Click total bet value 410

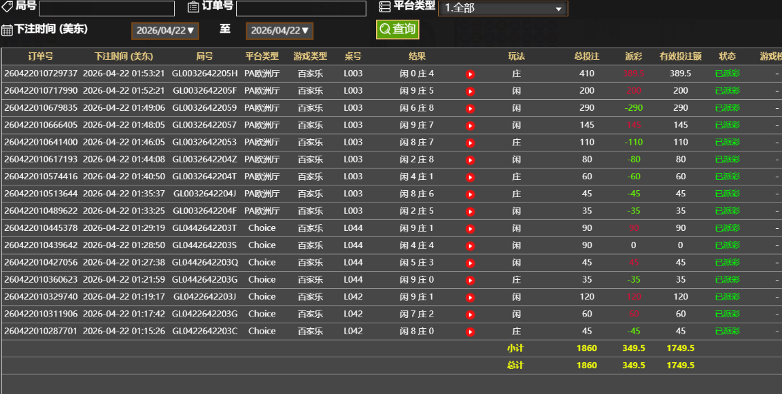tap(586, 73)
